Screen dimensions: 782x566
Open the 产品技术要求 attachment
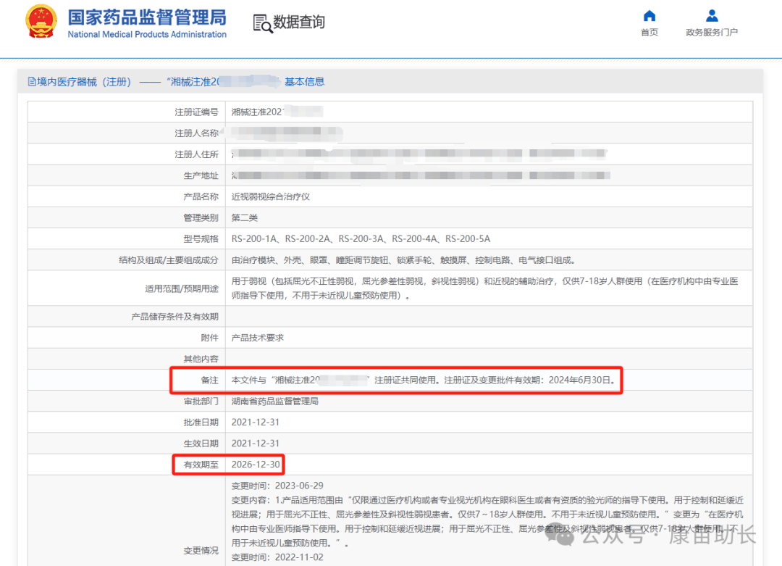tap(257, 338)
